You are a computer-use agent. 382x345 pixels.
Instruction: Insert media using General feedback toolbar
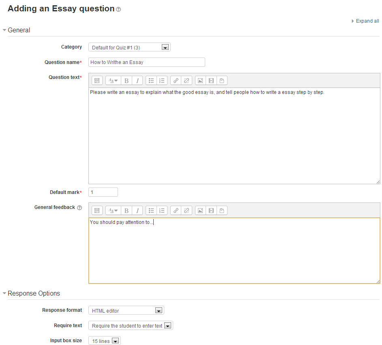[211, 211]
